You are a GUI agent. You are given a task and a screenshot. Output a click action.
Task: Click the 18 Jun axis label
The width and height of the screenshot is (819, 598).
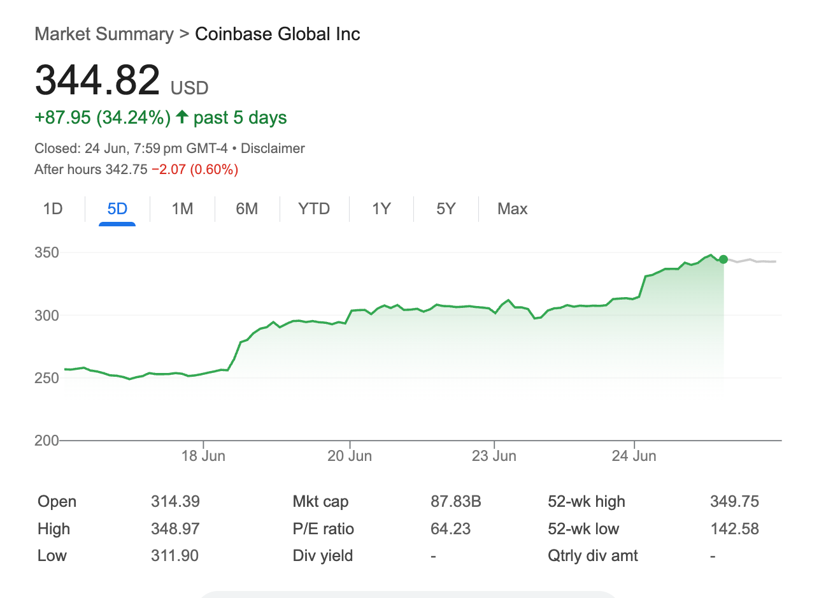204,456
